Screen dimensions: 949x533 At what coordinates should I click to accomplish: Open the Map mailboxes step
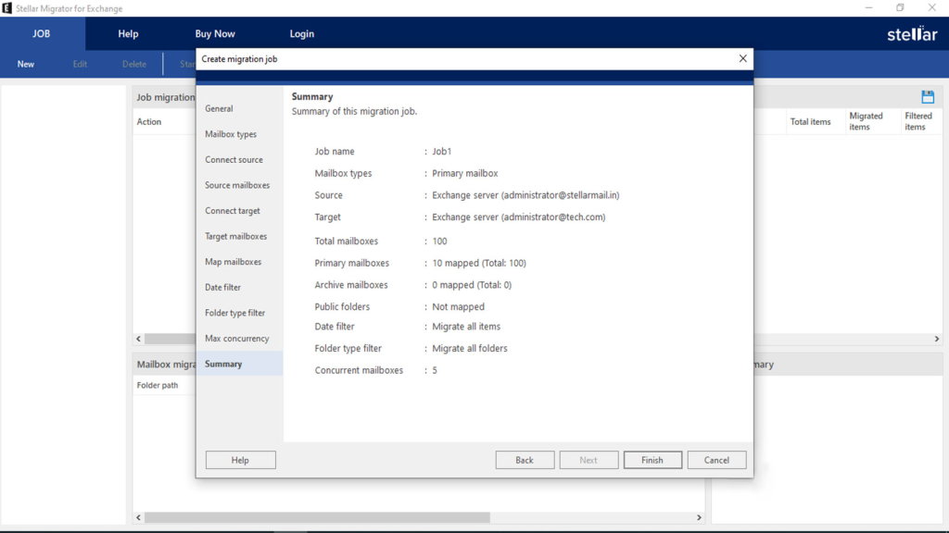tap(233, 262)
